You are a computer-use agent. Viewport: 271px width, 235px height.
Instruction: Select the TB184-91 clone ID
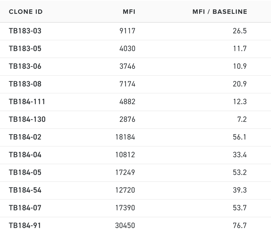(25, 225)
